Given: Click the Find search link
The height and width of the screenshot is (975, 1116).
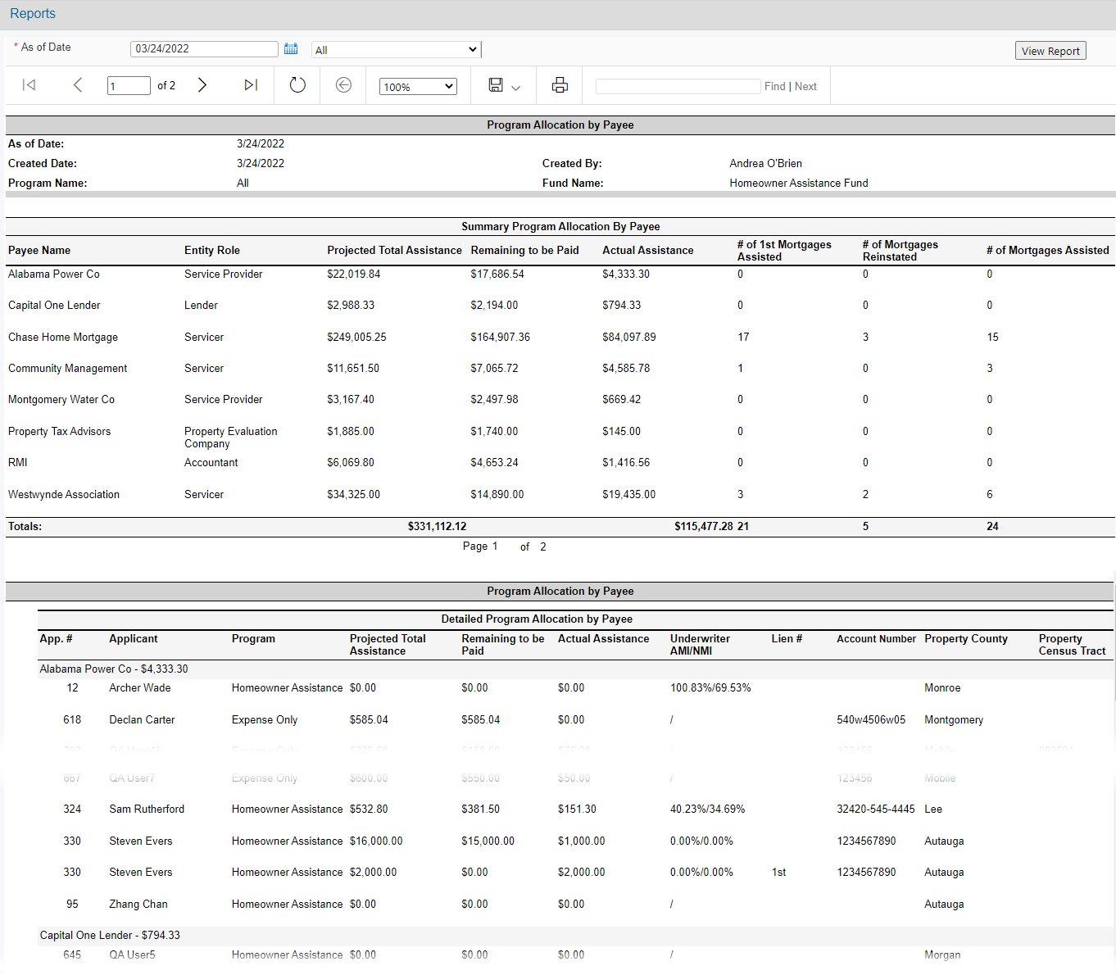Looking at the screenshot, I should [x=774, y=85].
